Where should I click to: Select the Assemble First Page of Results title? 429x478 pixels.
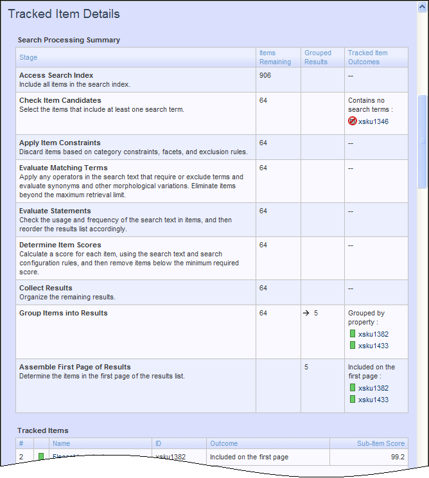coord(75,367)
